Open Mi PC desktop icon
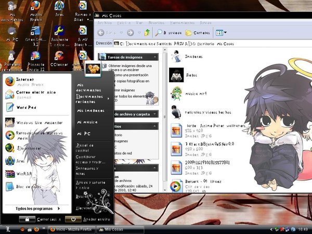Viewport: 312px width, 234px height. click(12, 34)
